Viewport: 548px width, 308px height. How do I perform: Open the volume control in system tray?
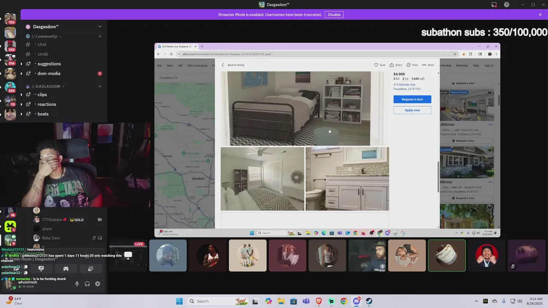pyautogui.click(x=520, y=301)
